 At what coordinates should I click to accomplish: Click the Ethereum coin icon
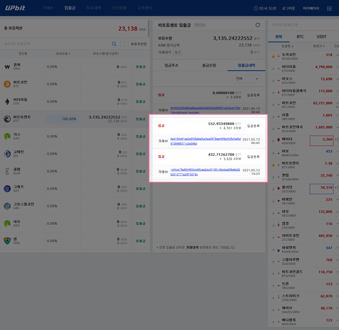(7, 102)
